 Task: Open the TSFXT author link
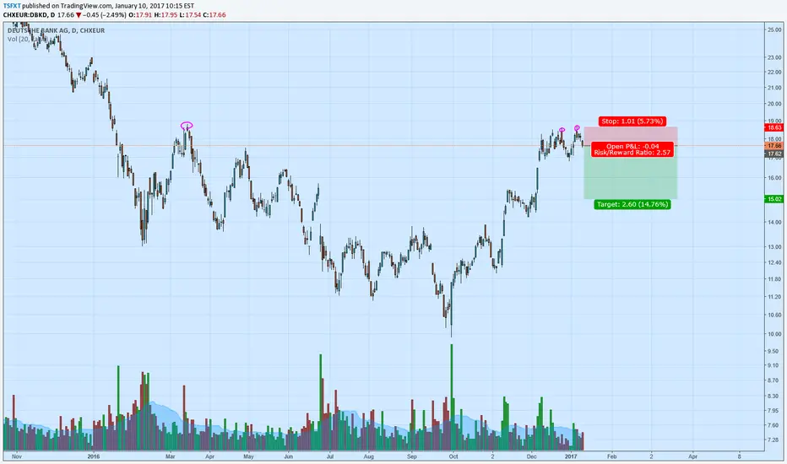12,6
